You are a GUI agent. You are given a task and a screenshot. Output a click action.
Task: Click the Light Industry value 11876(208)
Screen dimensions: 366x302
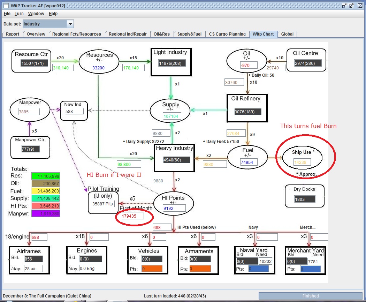click(172, 63)
